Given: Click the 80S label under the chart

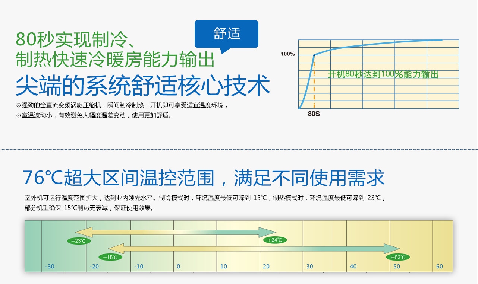Looking at the screenshot, I should click(x=314, y=114).
